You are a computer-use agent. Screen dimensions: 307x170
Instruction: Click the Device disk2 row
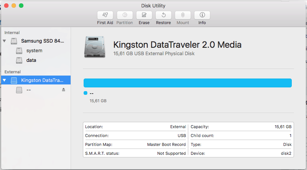point(241,153)
